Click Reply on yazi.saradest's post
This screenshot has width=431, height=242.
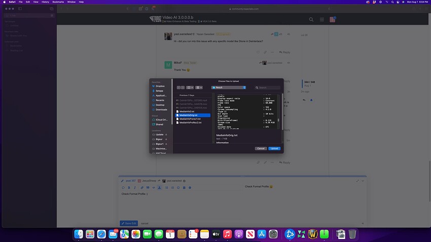coord(285,52)
